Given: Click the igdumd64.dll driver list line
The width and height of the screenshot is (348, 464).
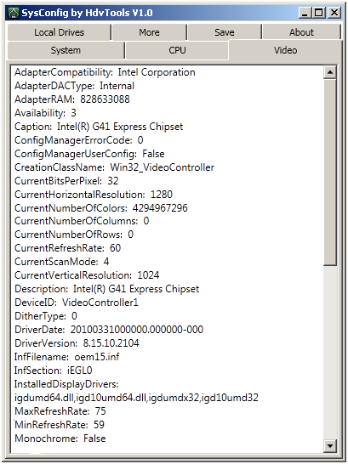Looking at the screenshot, I should pos(136,398).
